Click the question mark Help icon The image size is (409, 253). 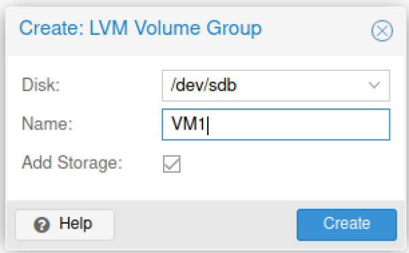[42, 224]
